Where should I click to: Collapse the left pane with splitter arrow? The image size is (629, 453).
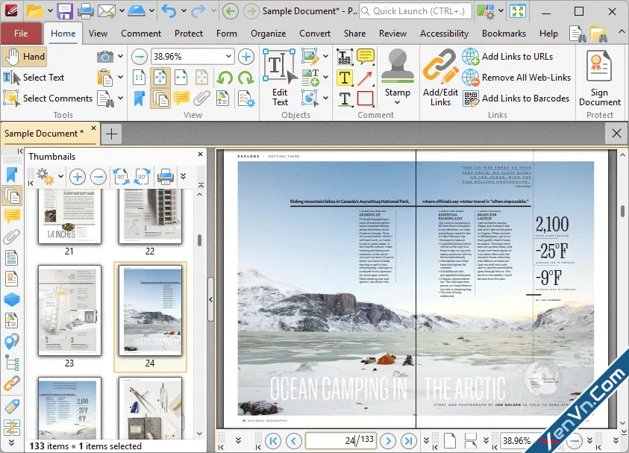click(x=210, y=299)
